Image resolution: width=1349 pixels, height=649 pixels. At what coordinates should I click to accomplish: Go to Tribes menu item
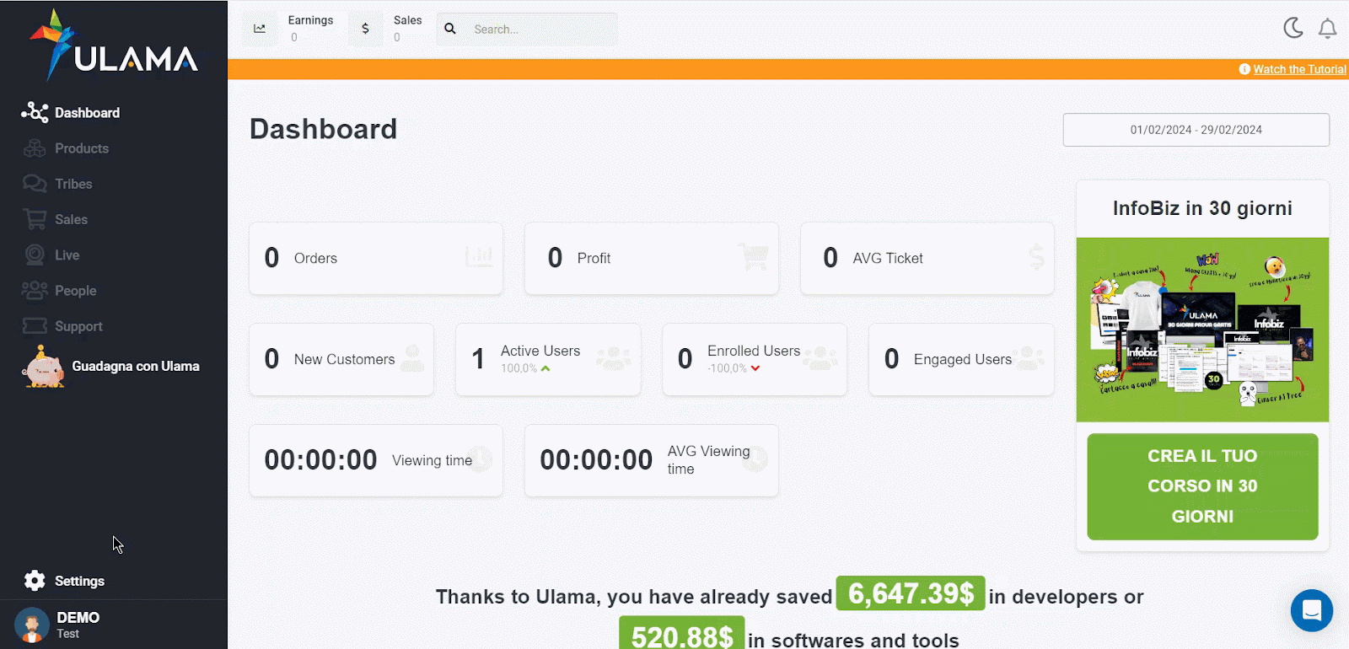(x=73, y=184)
